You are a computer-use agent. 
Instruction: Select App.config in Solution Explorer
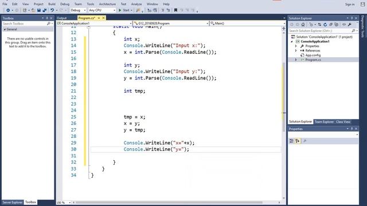click(x=313, y=56)
